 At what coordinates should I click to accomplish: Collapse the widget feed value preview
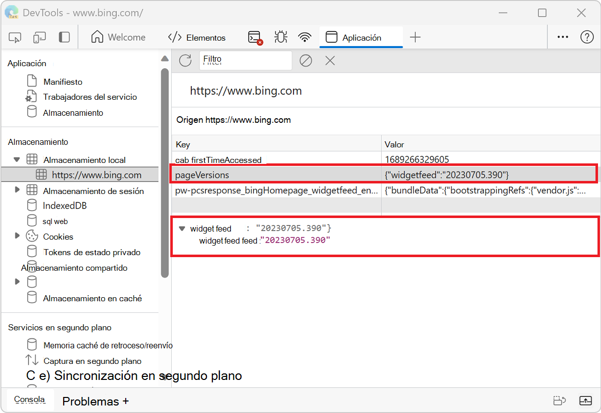(x=182, y=228)
